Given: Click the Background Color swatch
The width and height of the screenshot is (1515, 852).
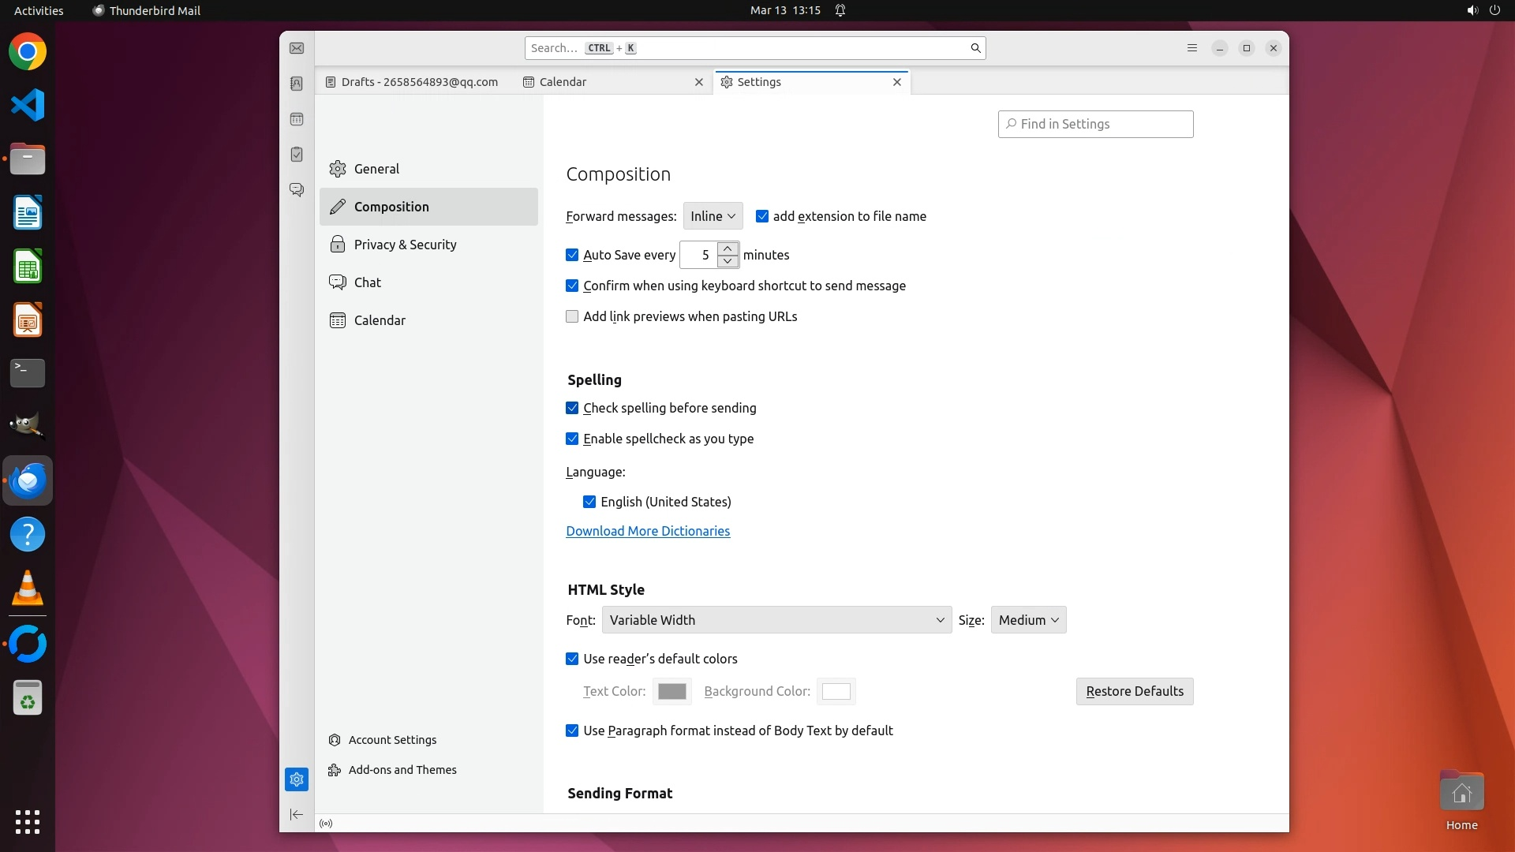Looking at the screenshot, I should tap(836, 692).
